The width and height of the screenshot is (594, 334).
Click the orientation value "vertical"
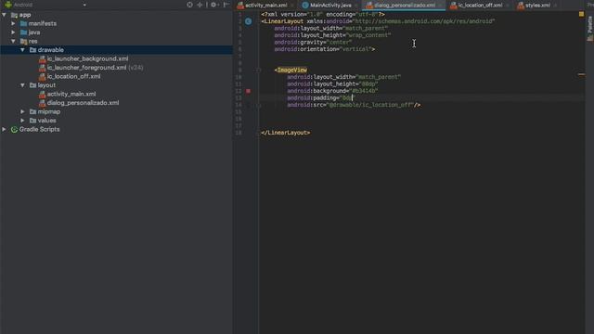[x=355, y=49]
